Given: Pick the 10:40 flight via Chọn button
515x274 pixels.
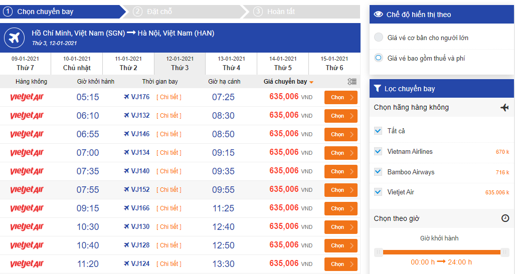Looking at the screenshot, I should [x=341, y=245].
